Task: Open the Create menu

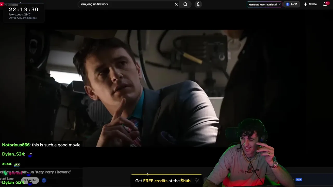Action: tap(310, 4)
